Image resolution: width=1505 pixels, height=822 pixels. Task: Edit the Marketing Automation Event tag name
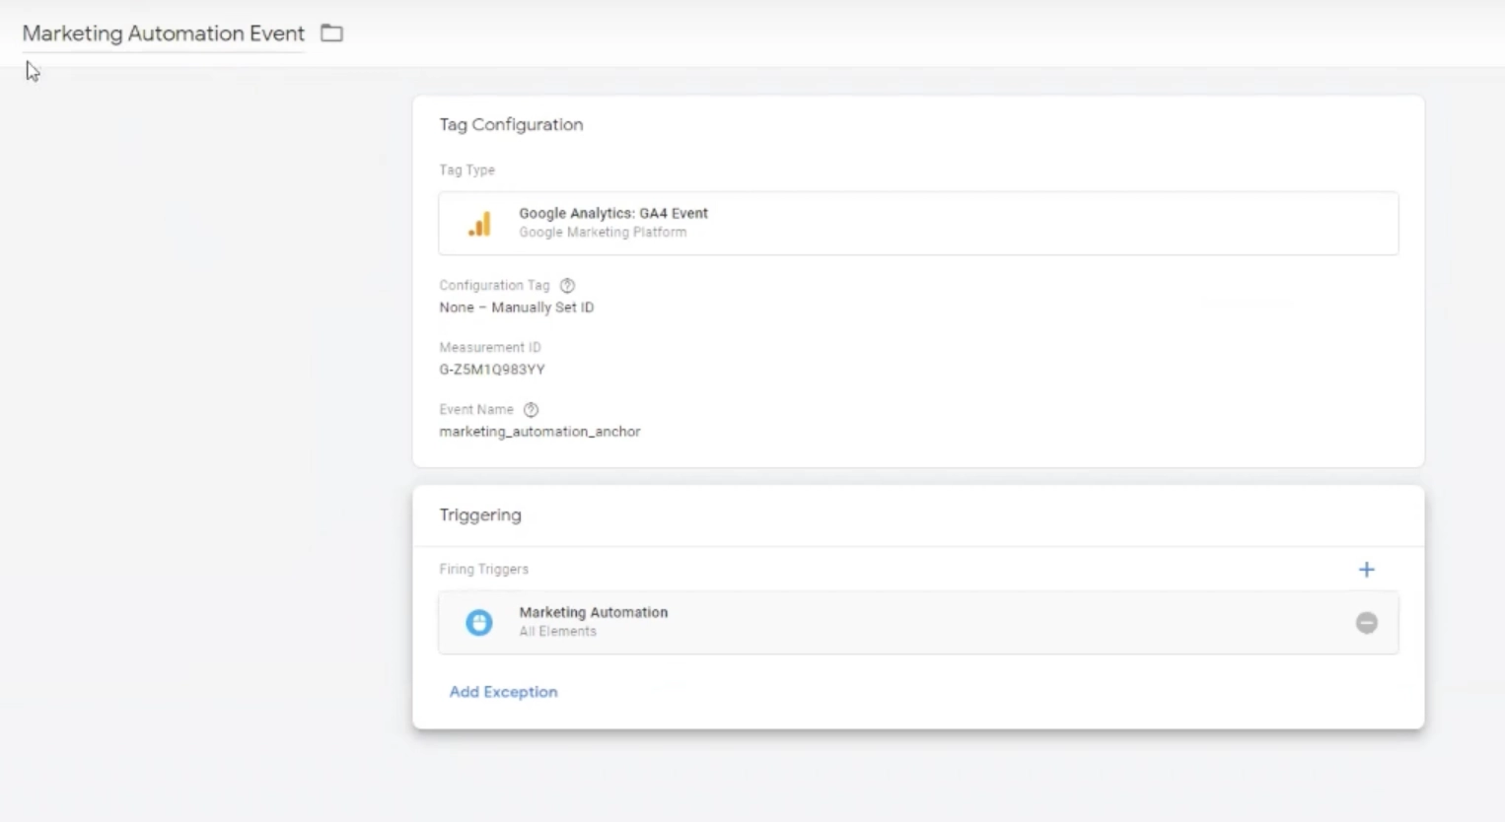pos(164,34)
